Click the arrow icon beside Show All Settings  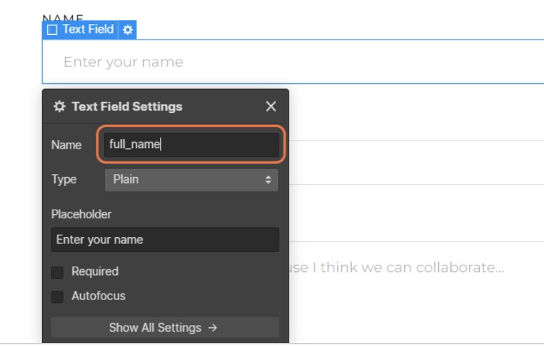[x=212, y=328]
